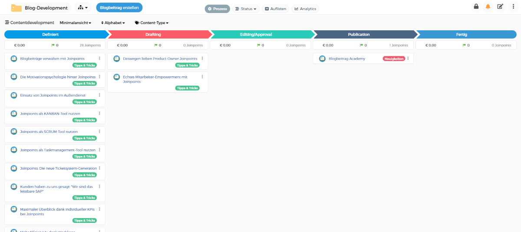The height and width of the screenshot is (232, 521).
Task: Click Tipps & Tricks tag on 'Blogbeiträge verwalten'
Action: click(x=84, y=65)
